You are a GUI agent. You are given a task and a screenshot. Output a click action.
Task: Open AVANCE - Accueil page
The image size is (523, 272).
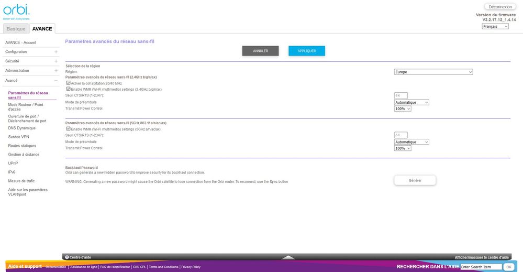pyautogui.click(x=20, y=42)
